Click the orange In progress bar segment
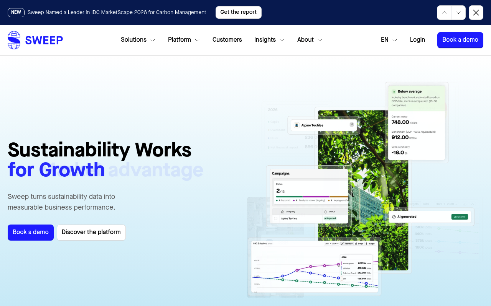This screenshot has width=491, height=306. [x=339, y=197]
